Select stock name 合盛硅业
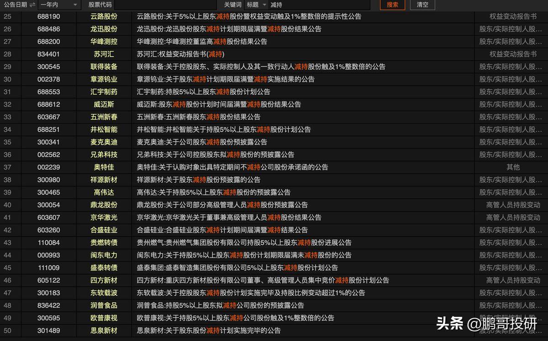This screenshot has height=341, width=548. (x=104, y=230)
